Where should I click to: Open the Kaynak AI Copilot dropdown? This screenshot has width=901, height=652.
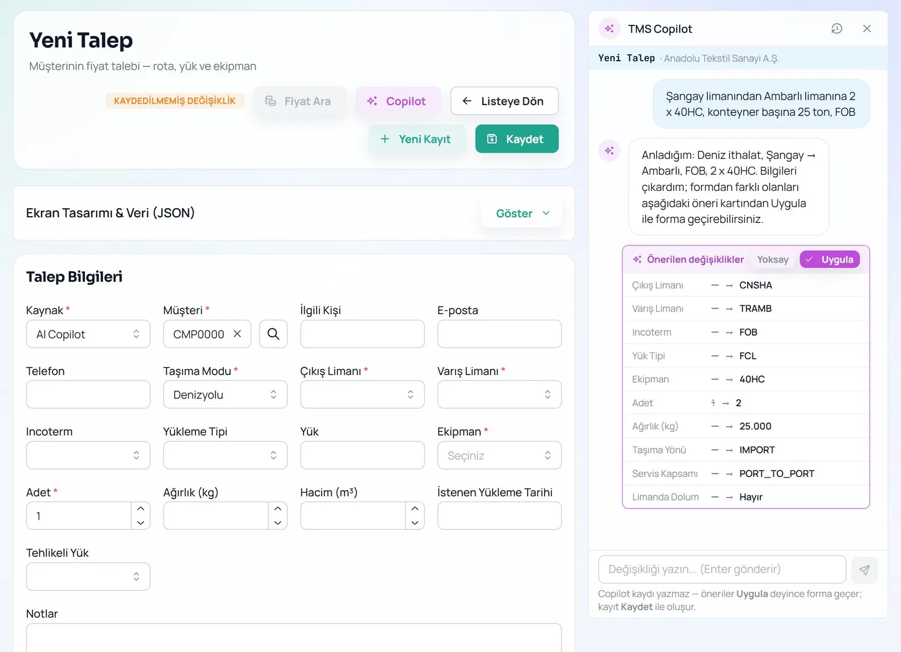(x=88, y=334)
